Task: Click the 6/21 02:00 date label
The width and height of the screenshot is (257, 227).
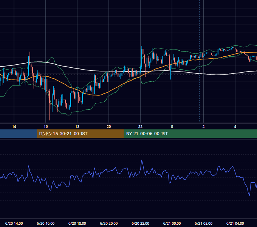Action: [204, 223]
